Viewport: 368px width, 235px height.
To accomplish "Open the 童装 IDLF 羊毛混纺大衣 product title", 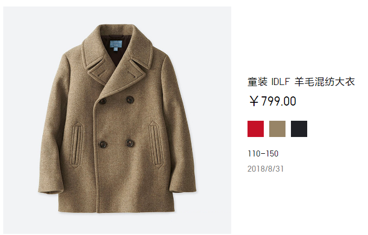I will pyautogui.click(x=301, y=82).
